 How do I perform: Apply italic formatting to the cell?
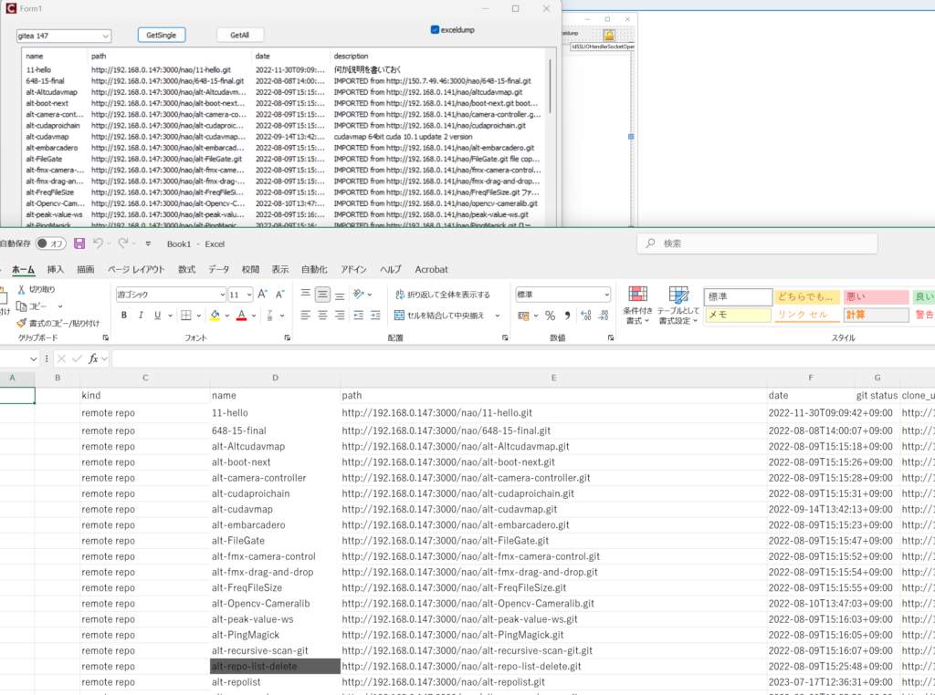141,316
